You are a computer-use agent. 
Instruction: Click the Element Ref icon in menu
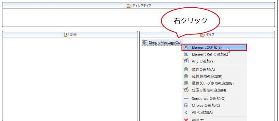tap(186, 54)
